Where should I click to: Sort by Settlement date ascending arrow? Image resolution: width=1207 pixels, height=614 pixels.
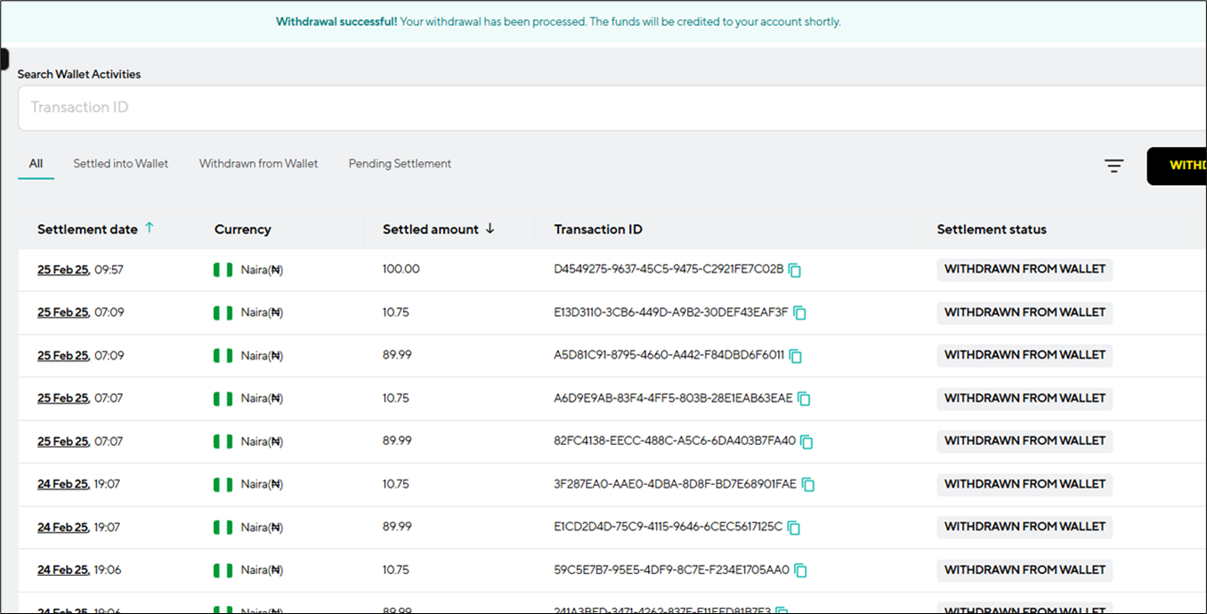click(150, 228)
